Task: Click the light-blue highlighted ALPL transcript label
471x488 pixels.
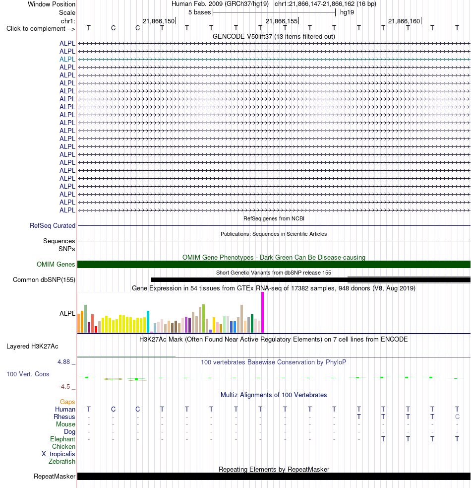Action: [x=67, y=59]
